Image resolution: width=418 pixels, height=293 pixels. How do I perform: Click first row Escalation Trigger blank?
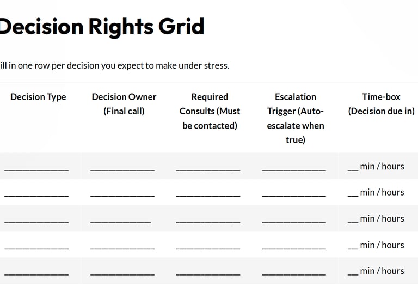coord(294,167)
